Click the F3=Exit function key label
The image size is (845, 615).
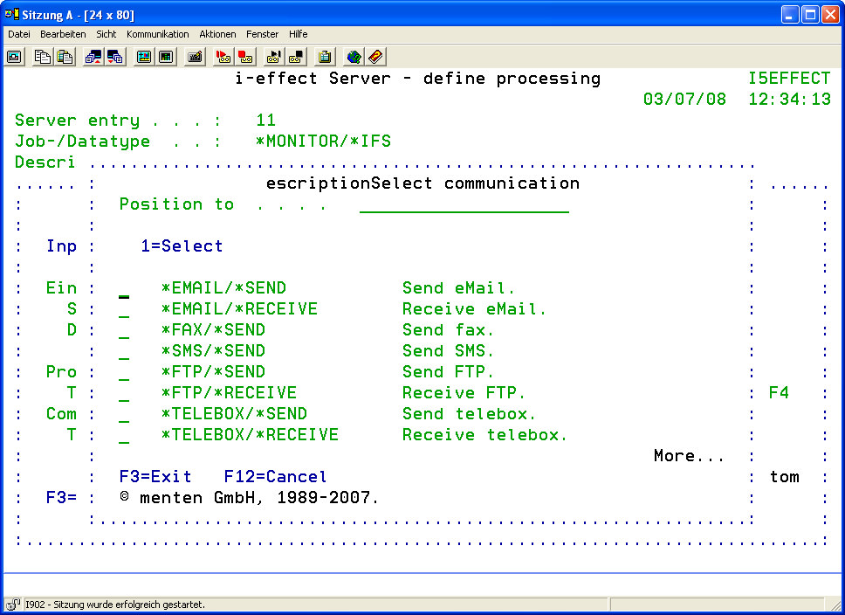(155, 477)
